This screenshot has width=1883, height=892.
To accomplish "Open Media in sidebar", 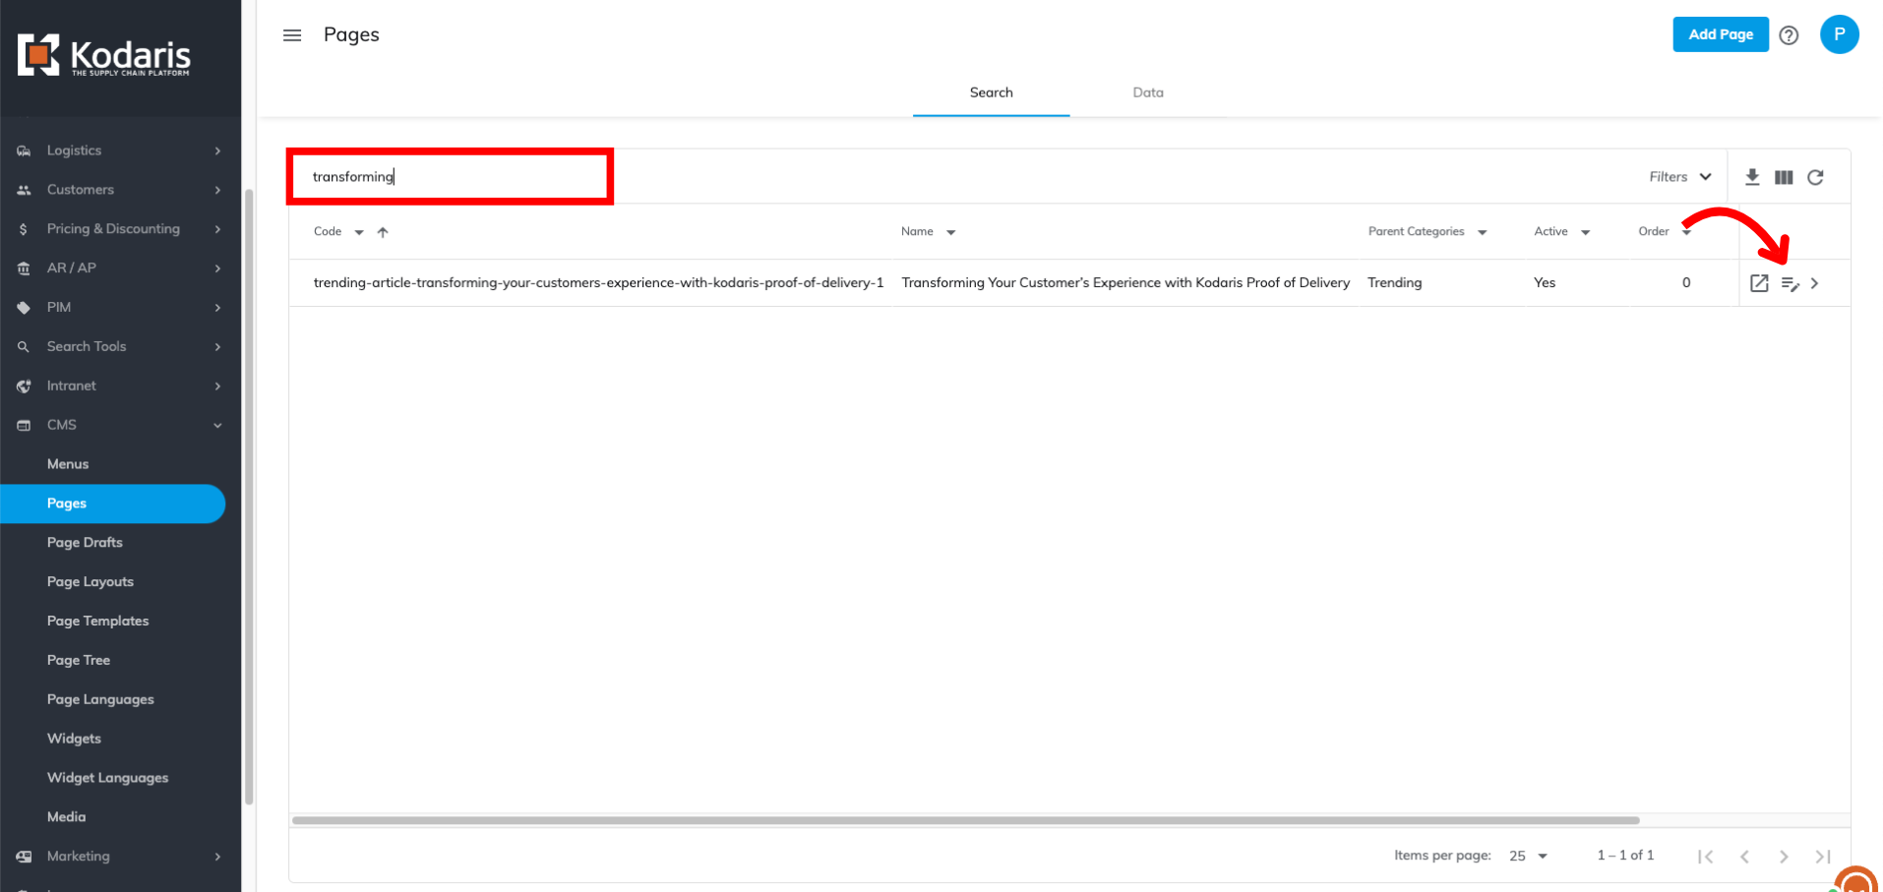I will [66, 817].
